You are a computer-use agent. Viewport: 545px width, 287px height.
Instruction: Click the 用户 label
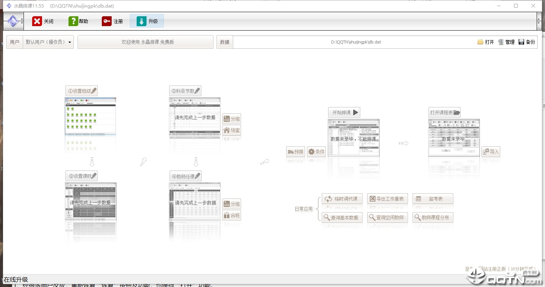point(15,42)
